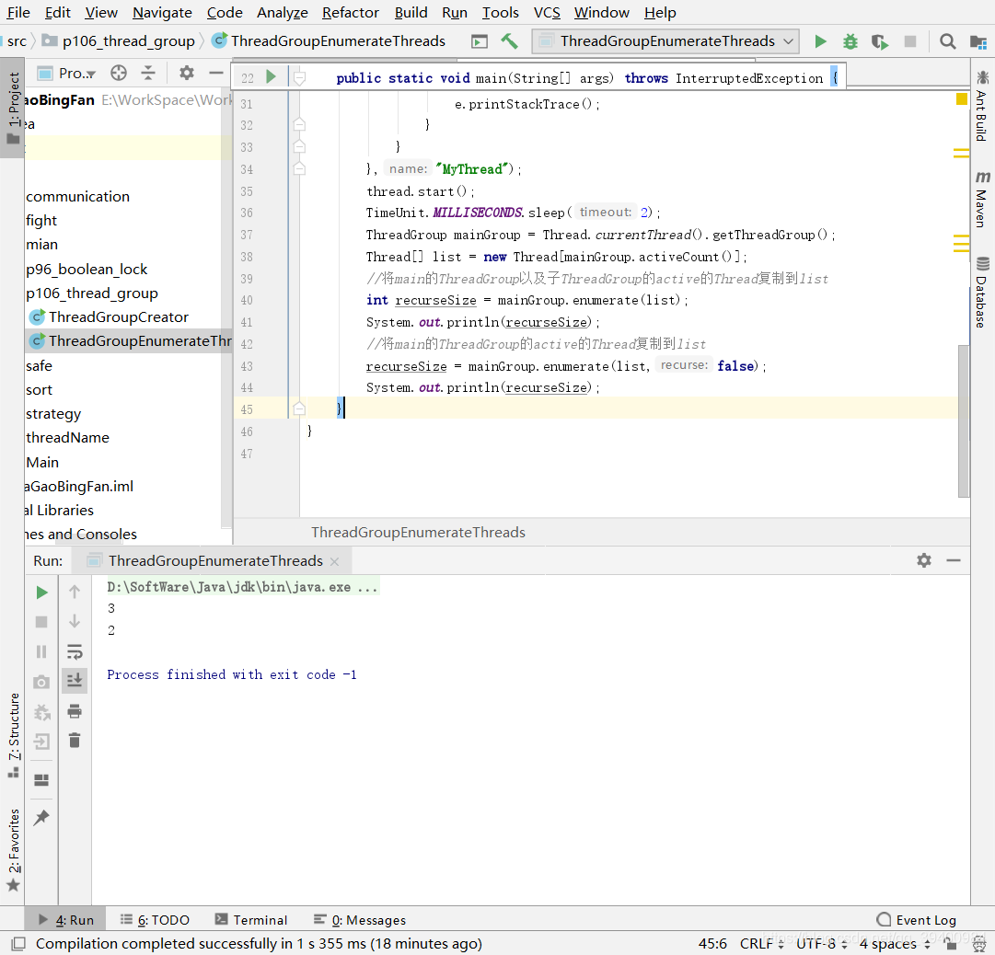Change line separator CRLF in status bar

pyautogui.click(x=763, y=944)
